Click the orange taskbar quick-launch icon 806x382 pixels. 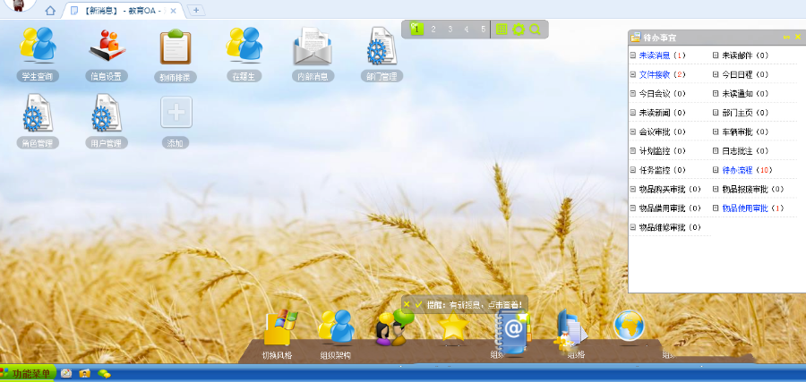coord(85,374)
